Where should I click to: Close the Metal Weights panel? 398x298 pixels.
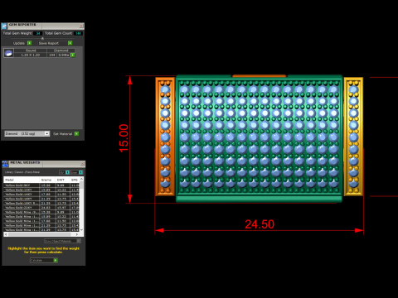coord(82,164)
